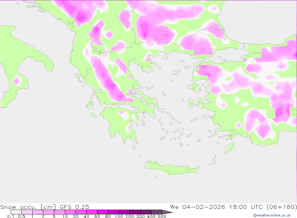Click the '500' legend tick label
This screenshot has height=218, width=297.
[x=162, y=216]
